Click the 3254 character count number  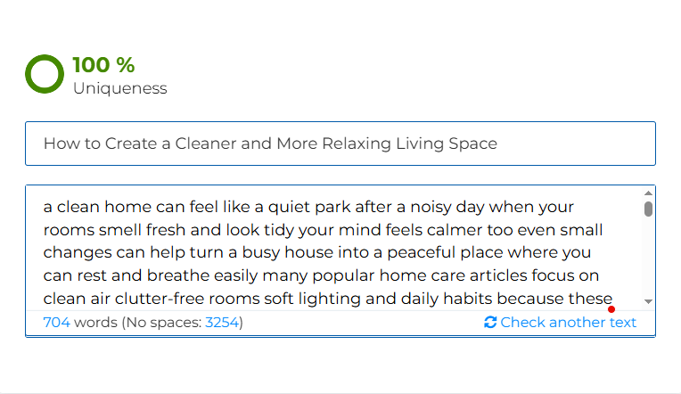(x=222, y=323)
